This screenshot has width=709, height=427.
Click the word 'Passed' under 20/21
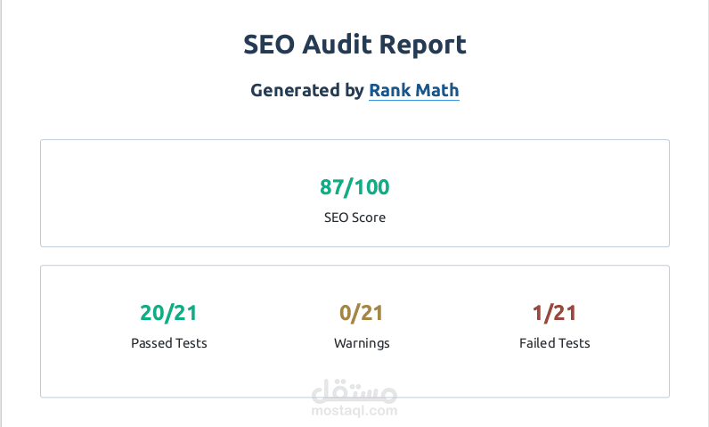point(151,343)
